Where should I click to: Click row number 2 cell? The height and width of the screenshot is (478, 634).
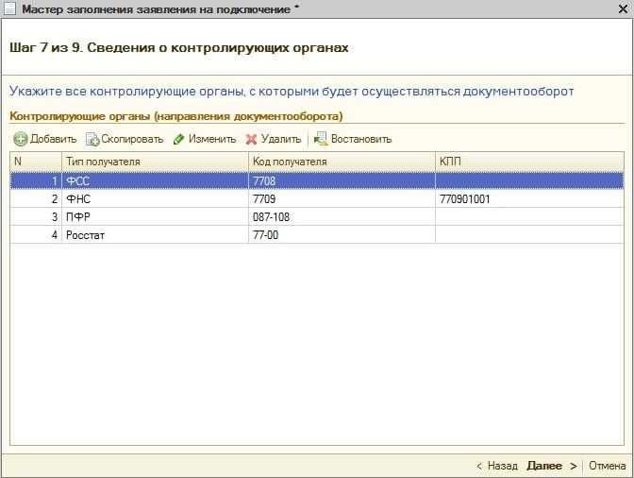coord(36,198)
